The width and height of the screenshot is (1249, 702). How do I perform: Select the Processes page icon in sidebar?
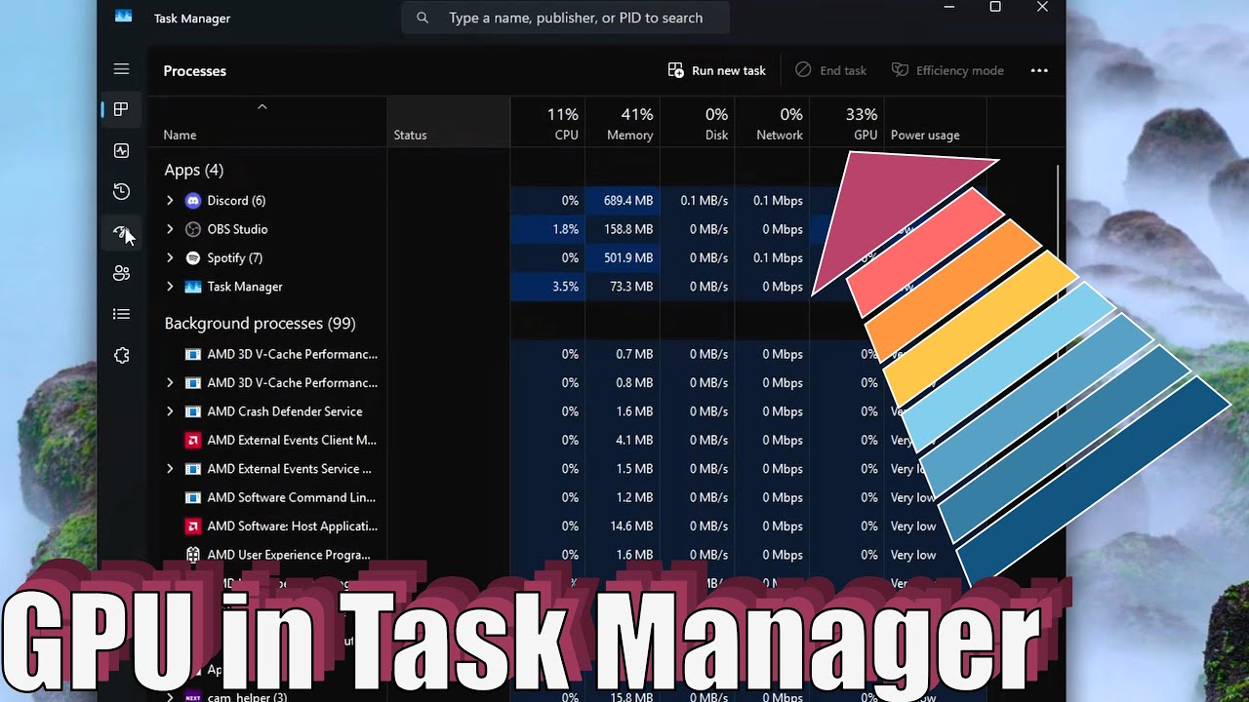[x=121, y=109]
